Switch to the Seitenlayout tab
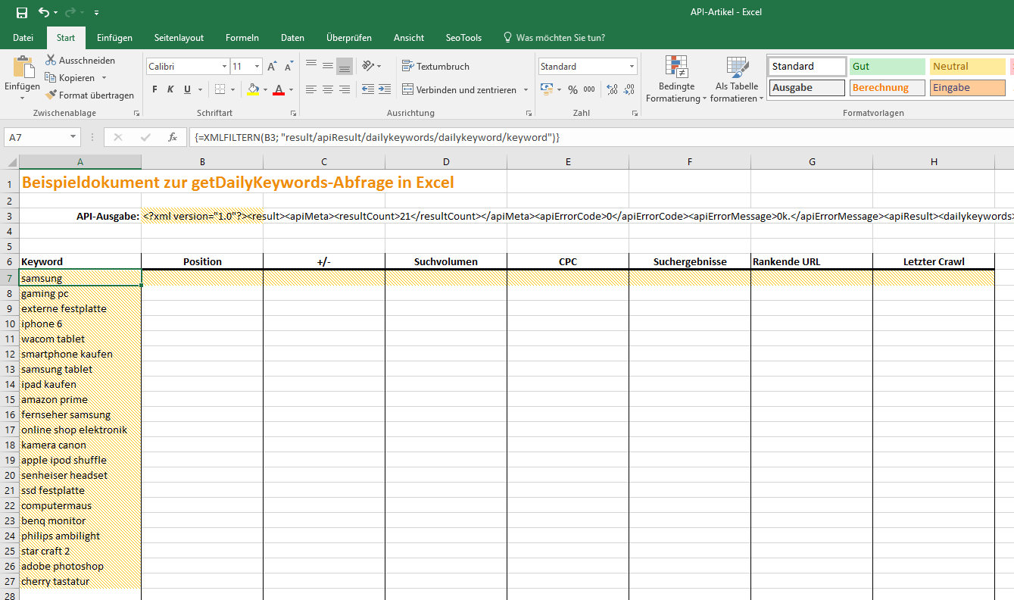Screen dimensions: 1014x600 pyautogui.click(x=179, y=38)
